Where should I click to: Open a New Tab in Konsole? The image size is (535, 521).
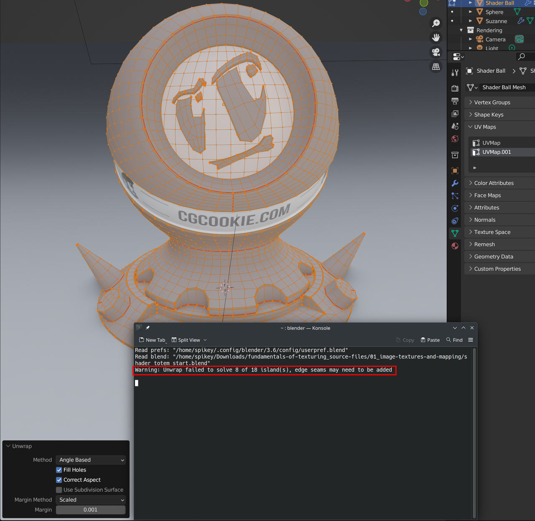click(x=152, y=340)
